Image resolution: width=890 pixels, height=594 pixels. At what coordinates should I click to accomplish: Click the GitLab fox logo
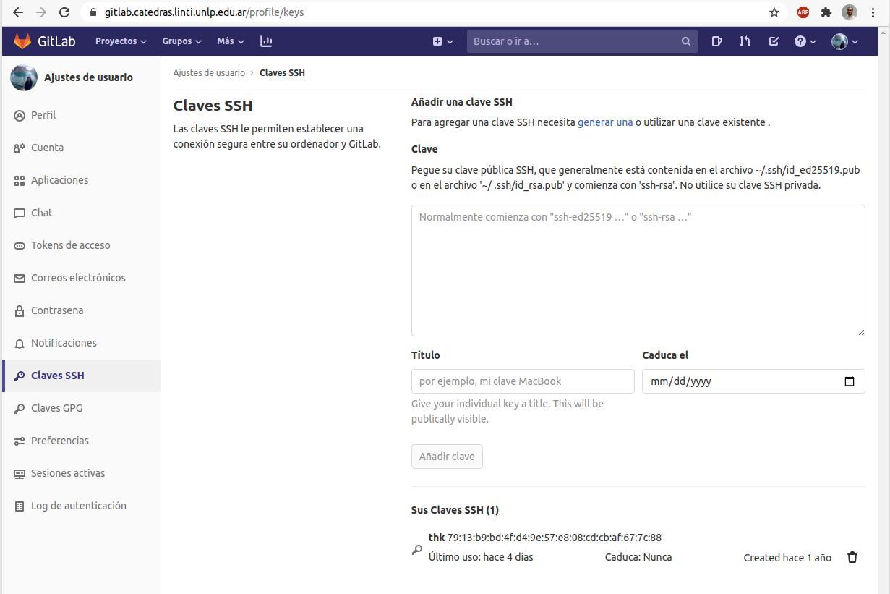tap(23, 41)
